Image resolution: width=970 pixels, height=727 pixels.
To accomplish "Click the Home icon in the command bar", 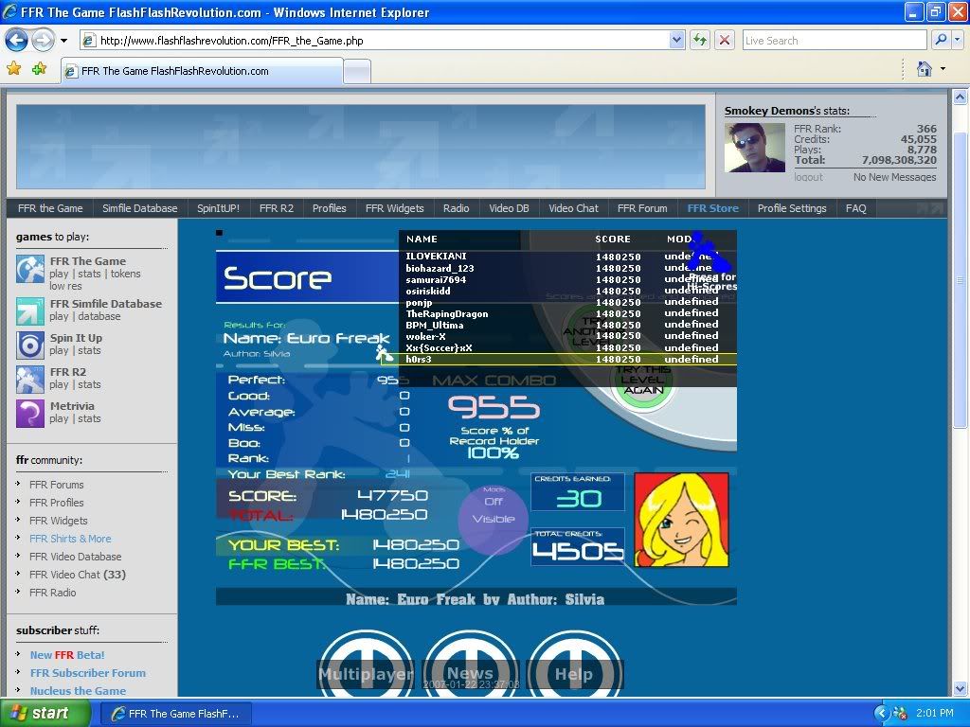I will [x=925, y=69].
